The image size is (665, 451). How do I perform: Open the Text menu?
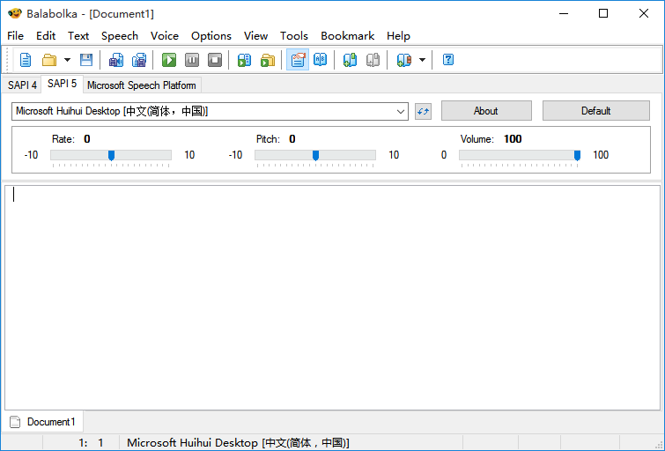(78, 36)
